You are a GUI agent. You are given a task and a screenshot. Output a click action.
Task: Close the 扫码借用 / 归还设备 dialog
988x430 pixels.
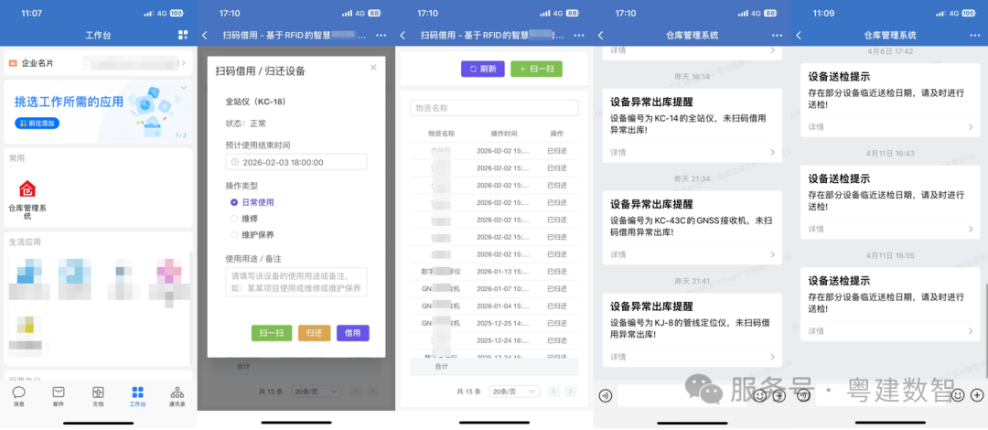(x=373, y=68)
